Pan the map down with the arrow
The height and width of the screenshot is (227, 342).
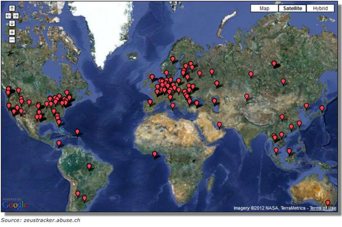(x=12, y=23)
